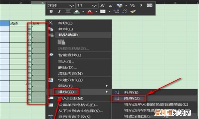Choose 删除(D)... menu entry

(67, 67)
